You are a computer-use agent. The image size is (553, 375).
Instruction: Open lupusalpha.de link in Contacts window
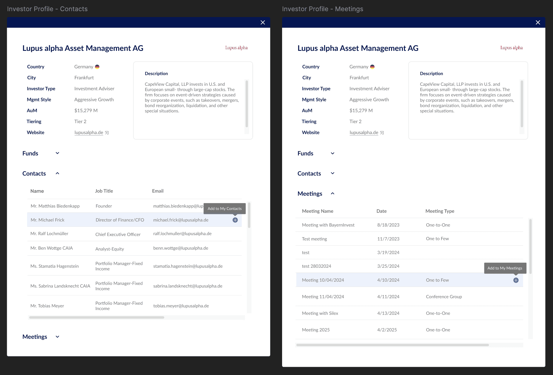[89, 133]
